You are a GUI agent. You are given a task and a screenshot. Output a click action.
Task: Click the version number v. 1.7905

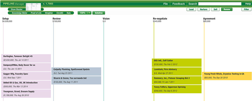click(x=48, y=4)
